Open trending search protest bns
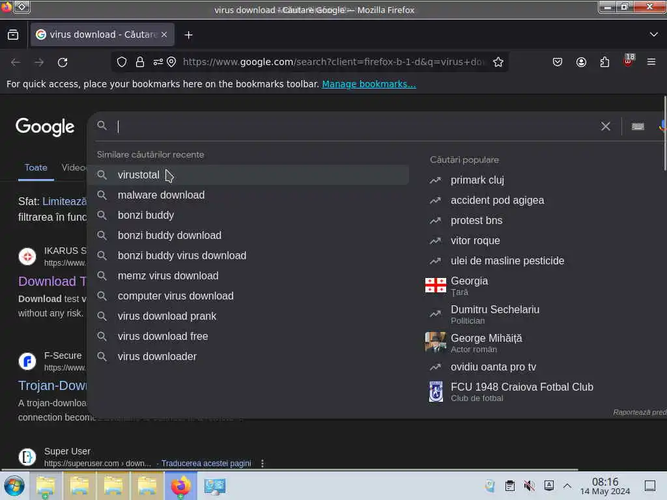 [x=476, y=221]
